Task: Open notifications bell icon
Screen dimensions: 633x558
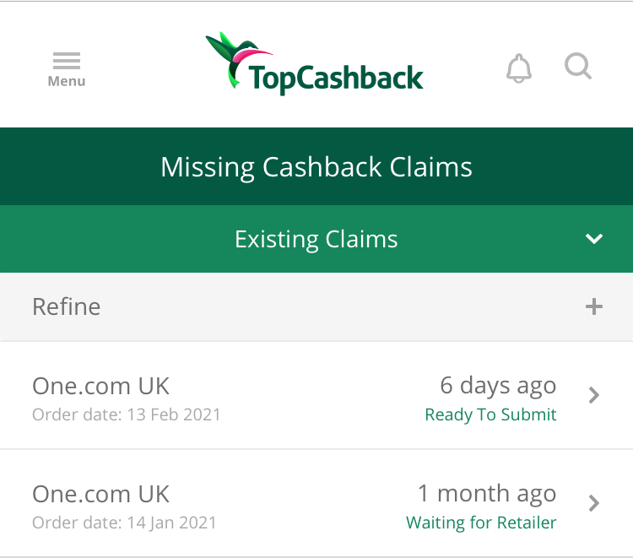Action: tap(519, 68)
